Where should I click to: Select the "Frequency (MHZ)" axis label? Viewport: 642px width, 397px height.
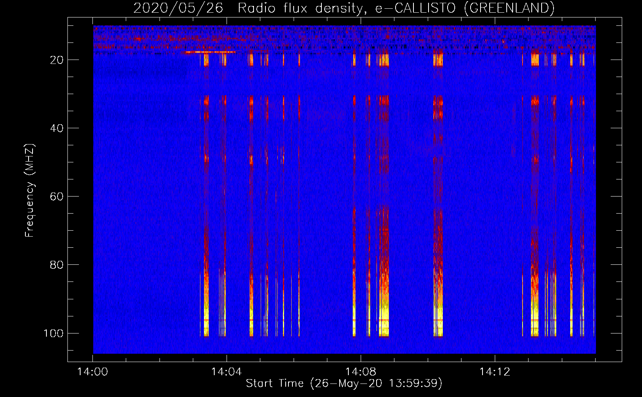[x=30, y=191]
